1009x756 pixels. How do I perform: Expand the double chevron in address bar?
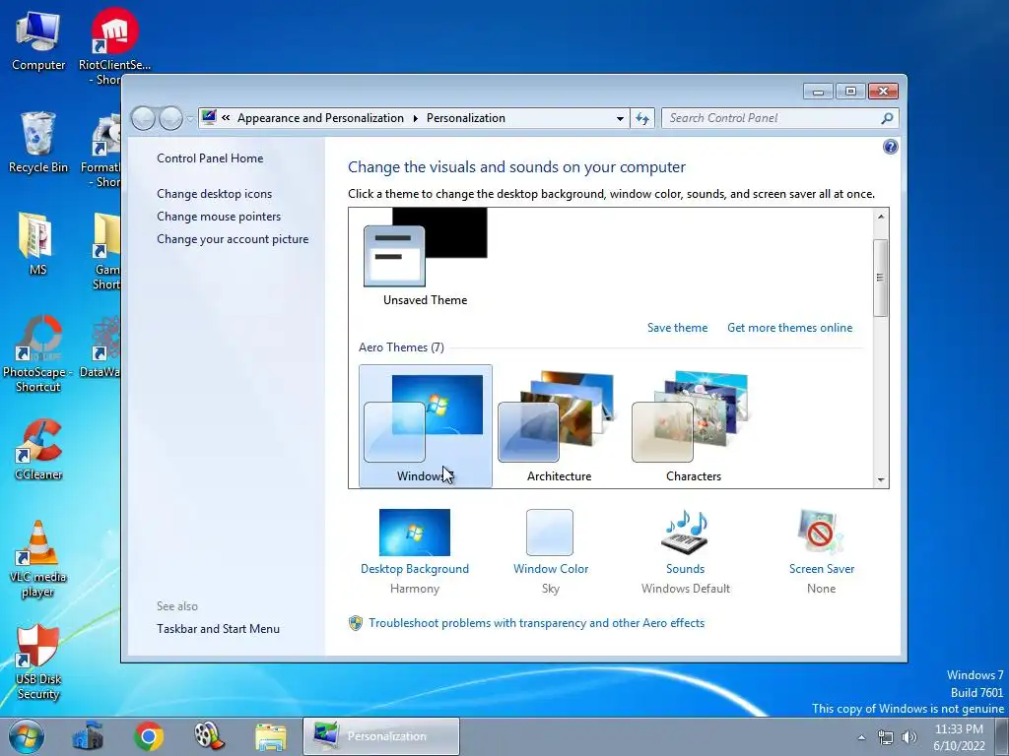226,118
